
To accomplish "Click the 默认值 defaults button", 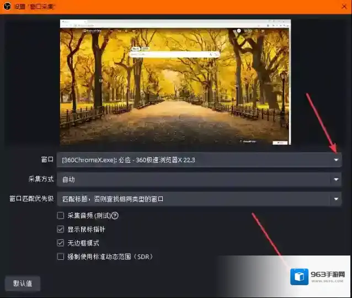I will pos(23,284).
